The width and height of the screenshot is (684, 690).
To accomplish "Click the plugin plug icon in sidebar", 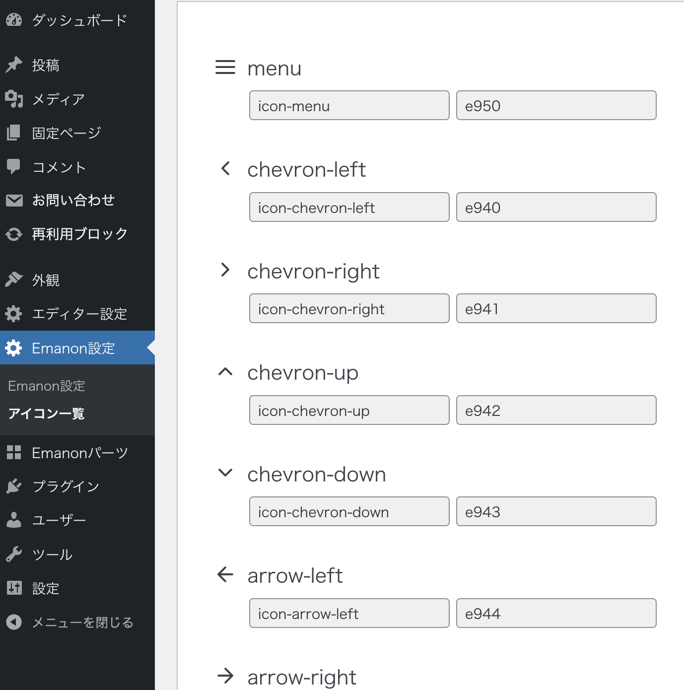I will (14, 486).
